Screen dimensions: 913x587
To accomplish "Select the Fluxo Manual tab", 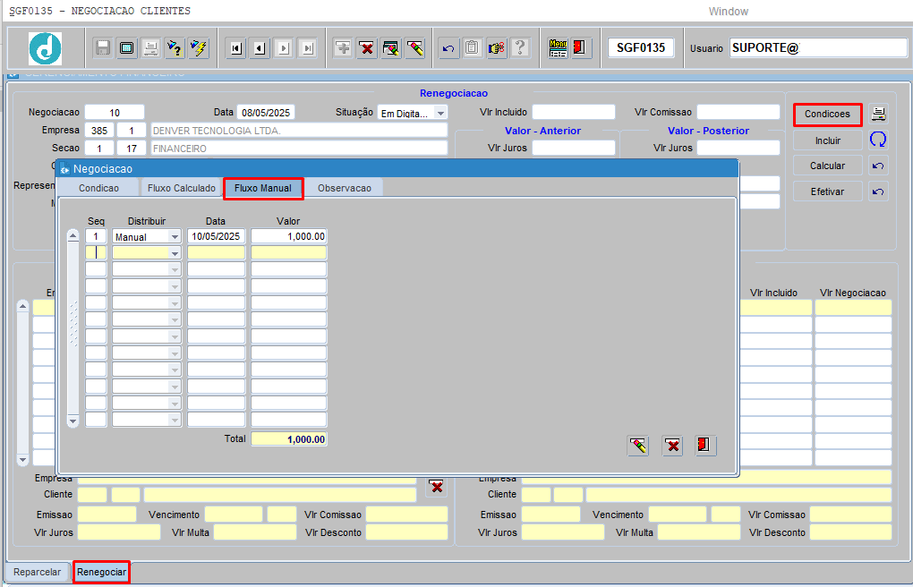I will point(263,188).
